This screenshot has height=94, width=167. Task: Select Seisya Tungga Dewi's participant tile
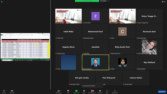tap(149, 16)
